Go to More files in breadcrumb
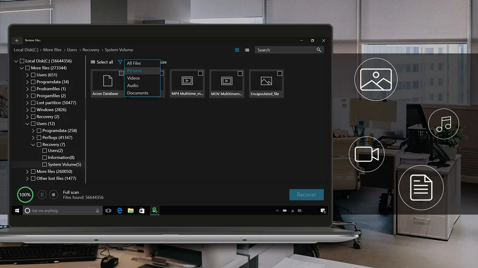 pos(52,50)
